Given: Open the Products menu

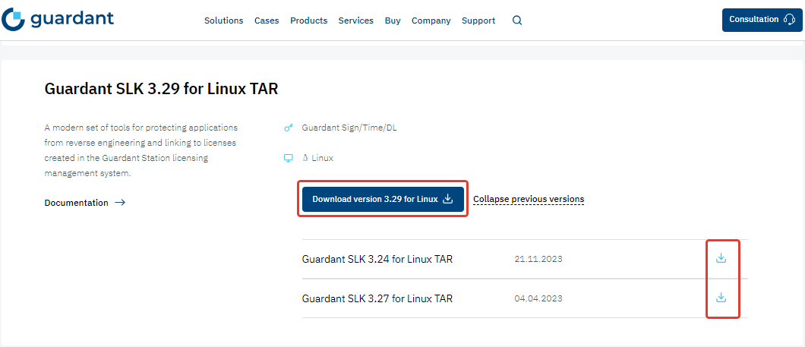Looking at the screenshot, I should point(308,21).
